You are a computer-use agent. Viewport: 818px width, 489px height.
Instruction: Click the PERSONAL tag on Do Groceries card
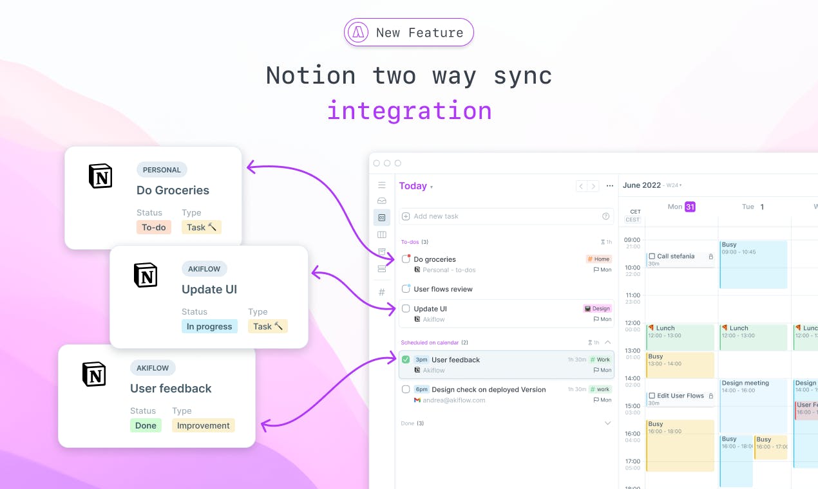click(x=162, y=170)
